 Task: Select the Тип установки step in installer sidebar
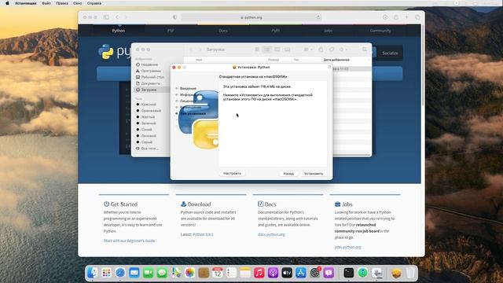click(x=193, y=113)
